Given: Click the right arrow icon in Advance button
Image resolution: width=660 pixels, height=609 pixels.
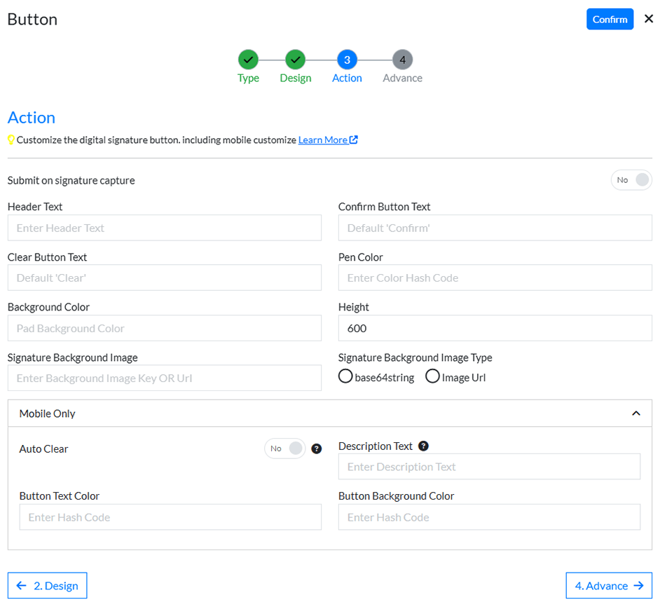Looking at the screenshot, I should pos(638,585).
